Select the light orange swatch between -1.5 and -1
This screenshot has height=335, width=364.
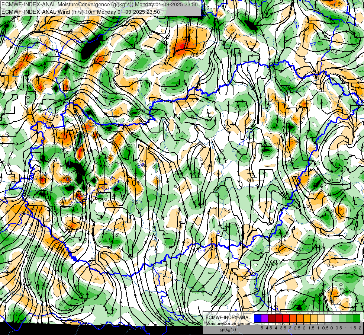click(x=314, y=319)
